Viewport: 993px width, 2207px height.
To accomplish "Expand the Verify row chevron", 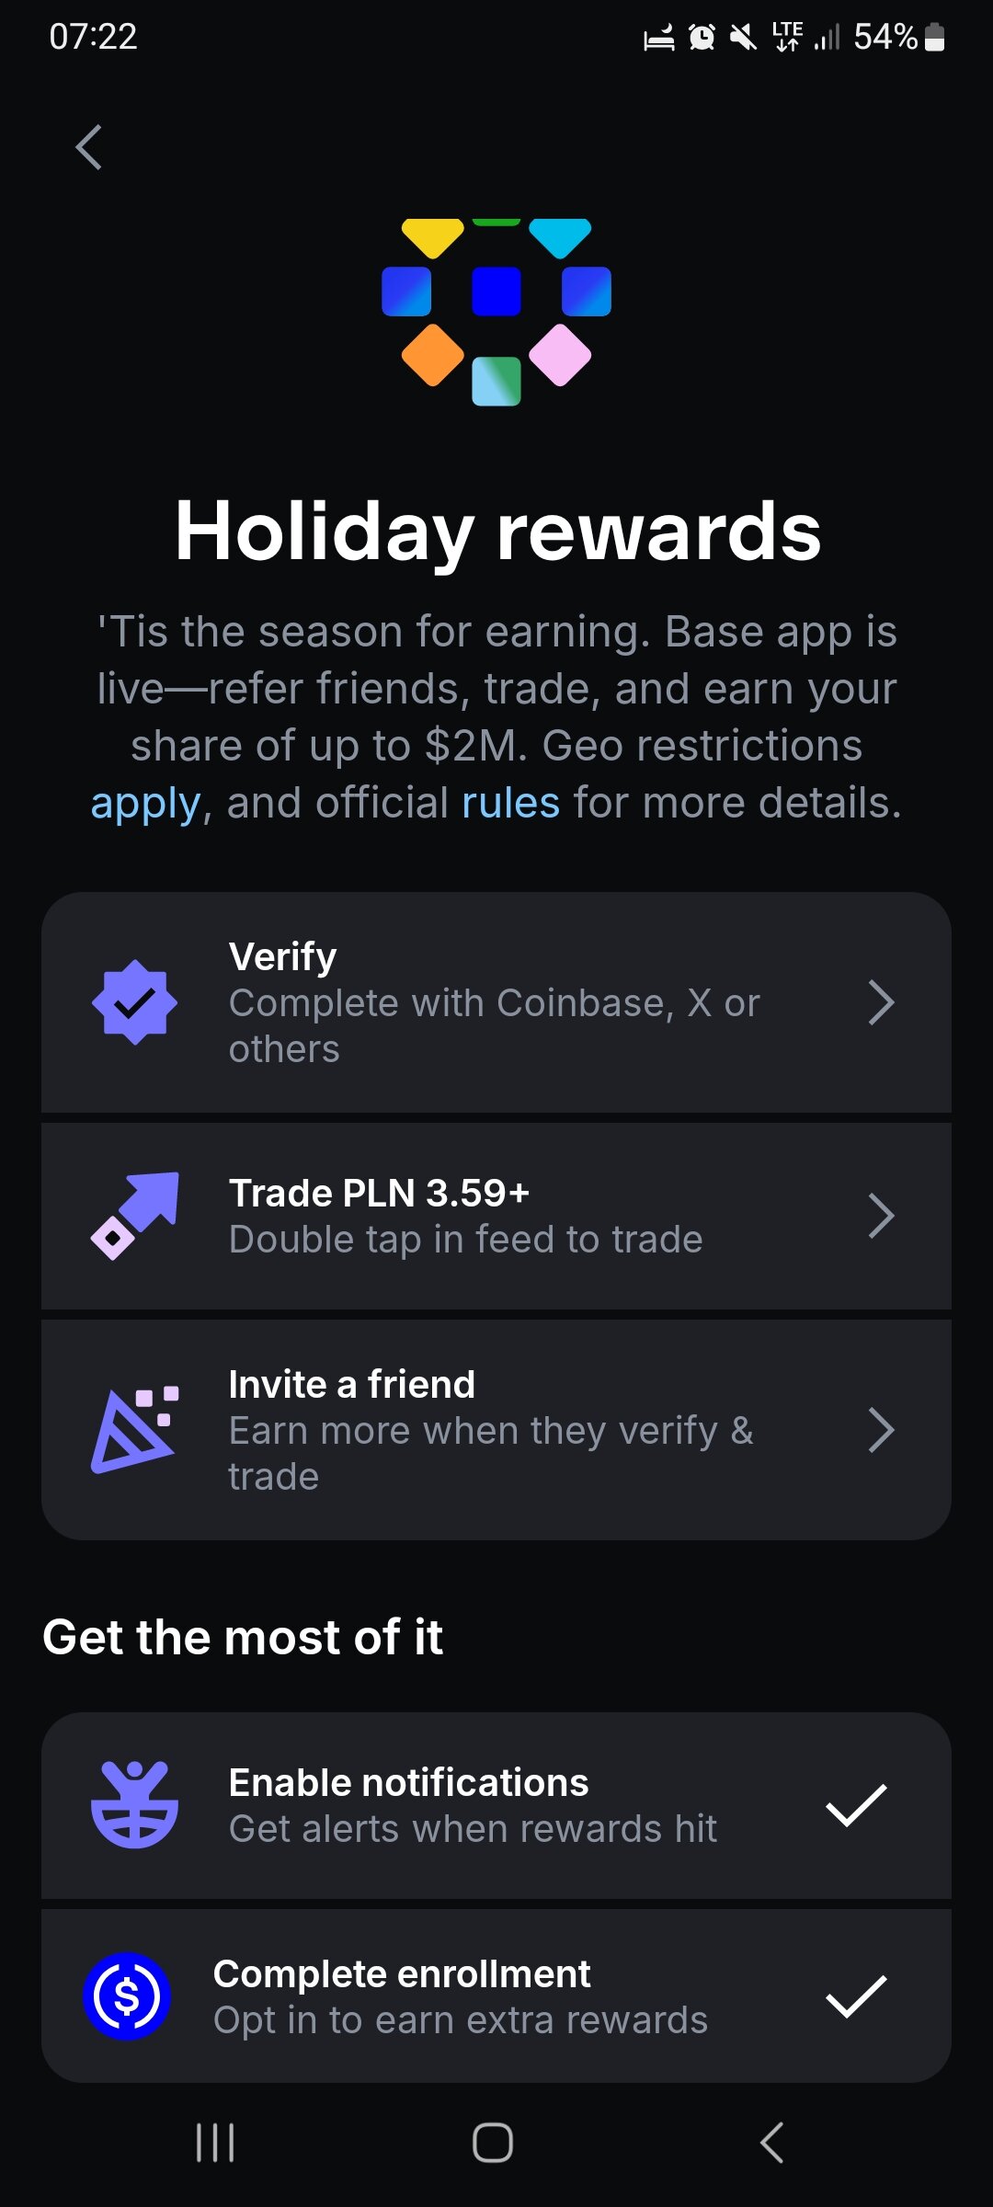I will [x=881, y=1002].
